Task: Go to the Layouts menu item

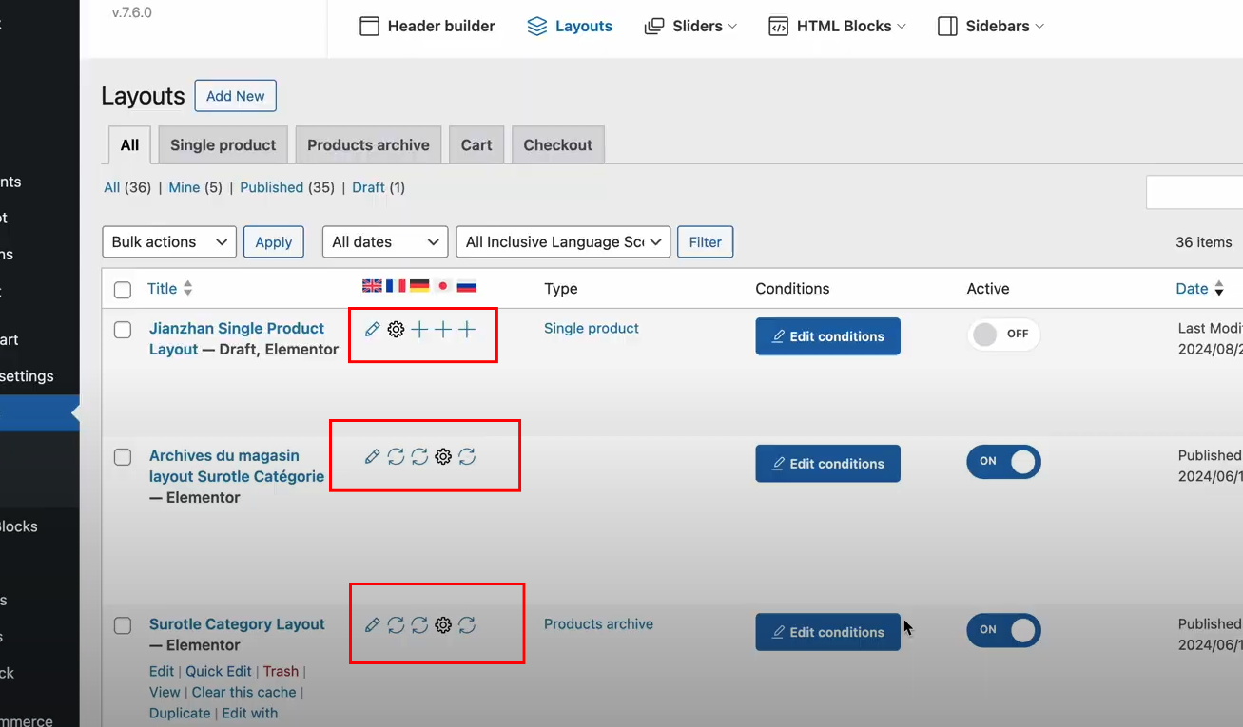Action: click(x=570, y=26)
